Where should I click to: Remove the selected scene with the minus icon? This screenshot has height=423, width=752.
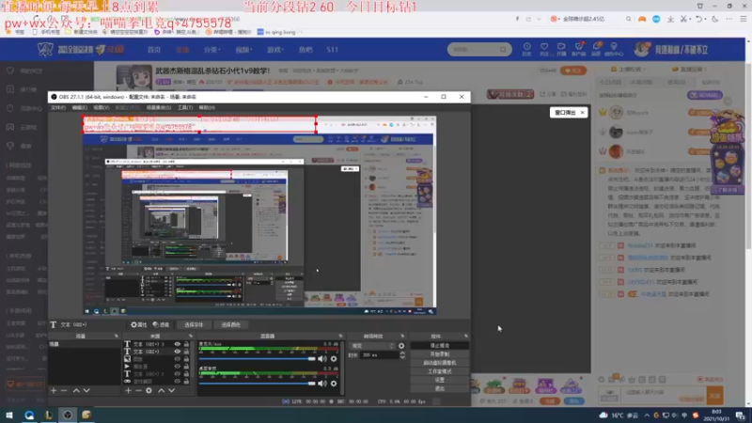[x=64, y=391]
